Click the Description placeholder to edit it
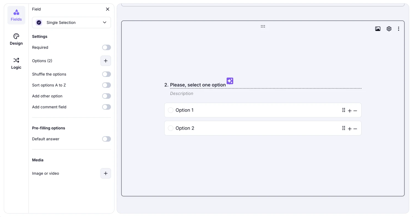This screenshot has height=217, width=413. pos(182,93)
